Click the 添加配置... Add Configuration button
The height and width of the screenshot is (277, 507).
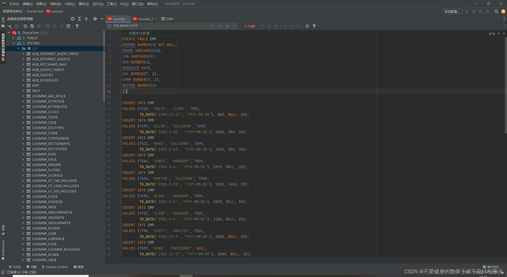(452, 11)
